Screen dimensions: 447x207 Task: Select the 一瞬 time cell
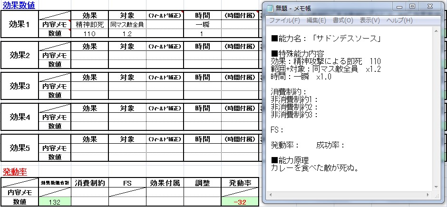pos(202,24)
